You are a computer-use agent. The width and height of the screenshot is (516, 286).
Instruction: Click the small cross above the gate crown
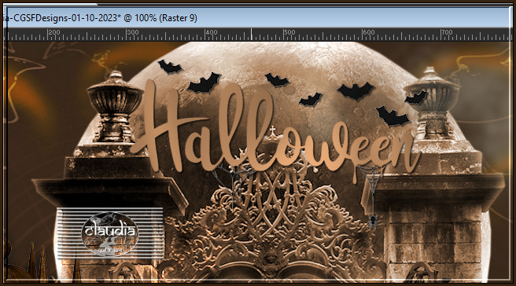click(272, 130)
